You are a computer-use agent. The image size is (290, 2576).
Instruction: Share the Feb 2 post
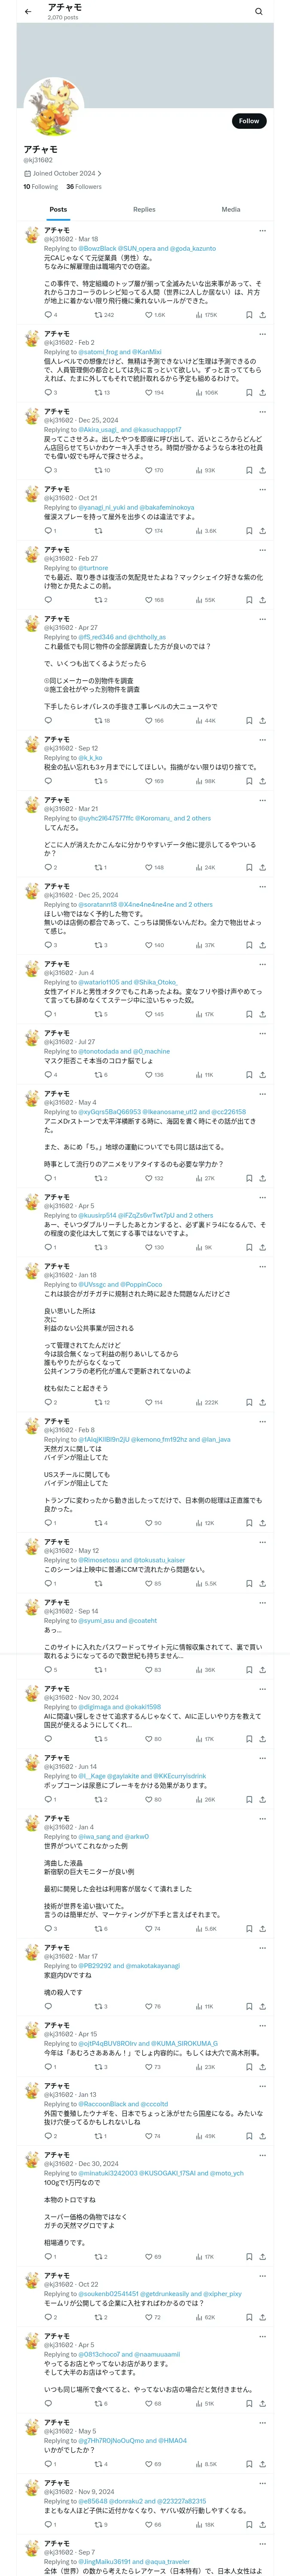click(x=262, y=393)
